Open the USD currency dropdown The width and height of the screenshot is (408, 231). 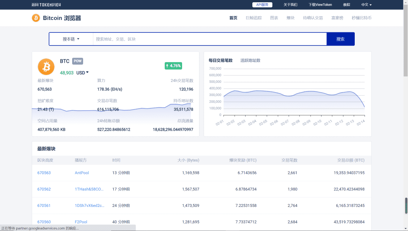click(82, 73)
